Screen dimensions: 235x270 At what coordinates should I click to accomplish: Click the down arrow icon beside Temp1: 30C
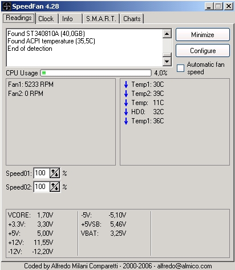coord(126,84)
